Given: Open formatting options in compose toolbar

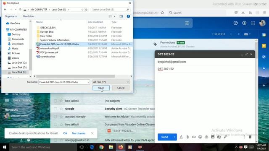Looking at the screenshot, I should 181,137.
